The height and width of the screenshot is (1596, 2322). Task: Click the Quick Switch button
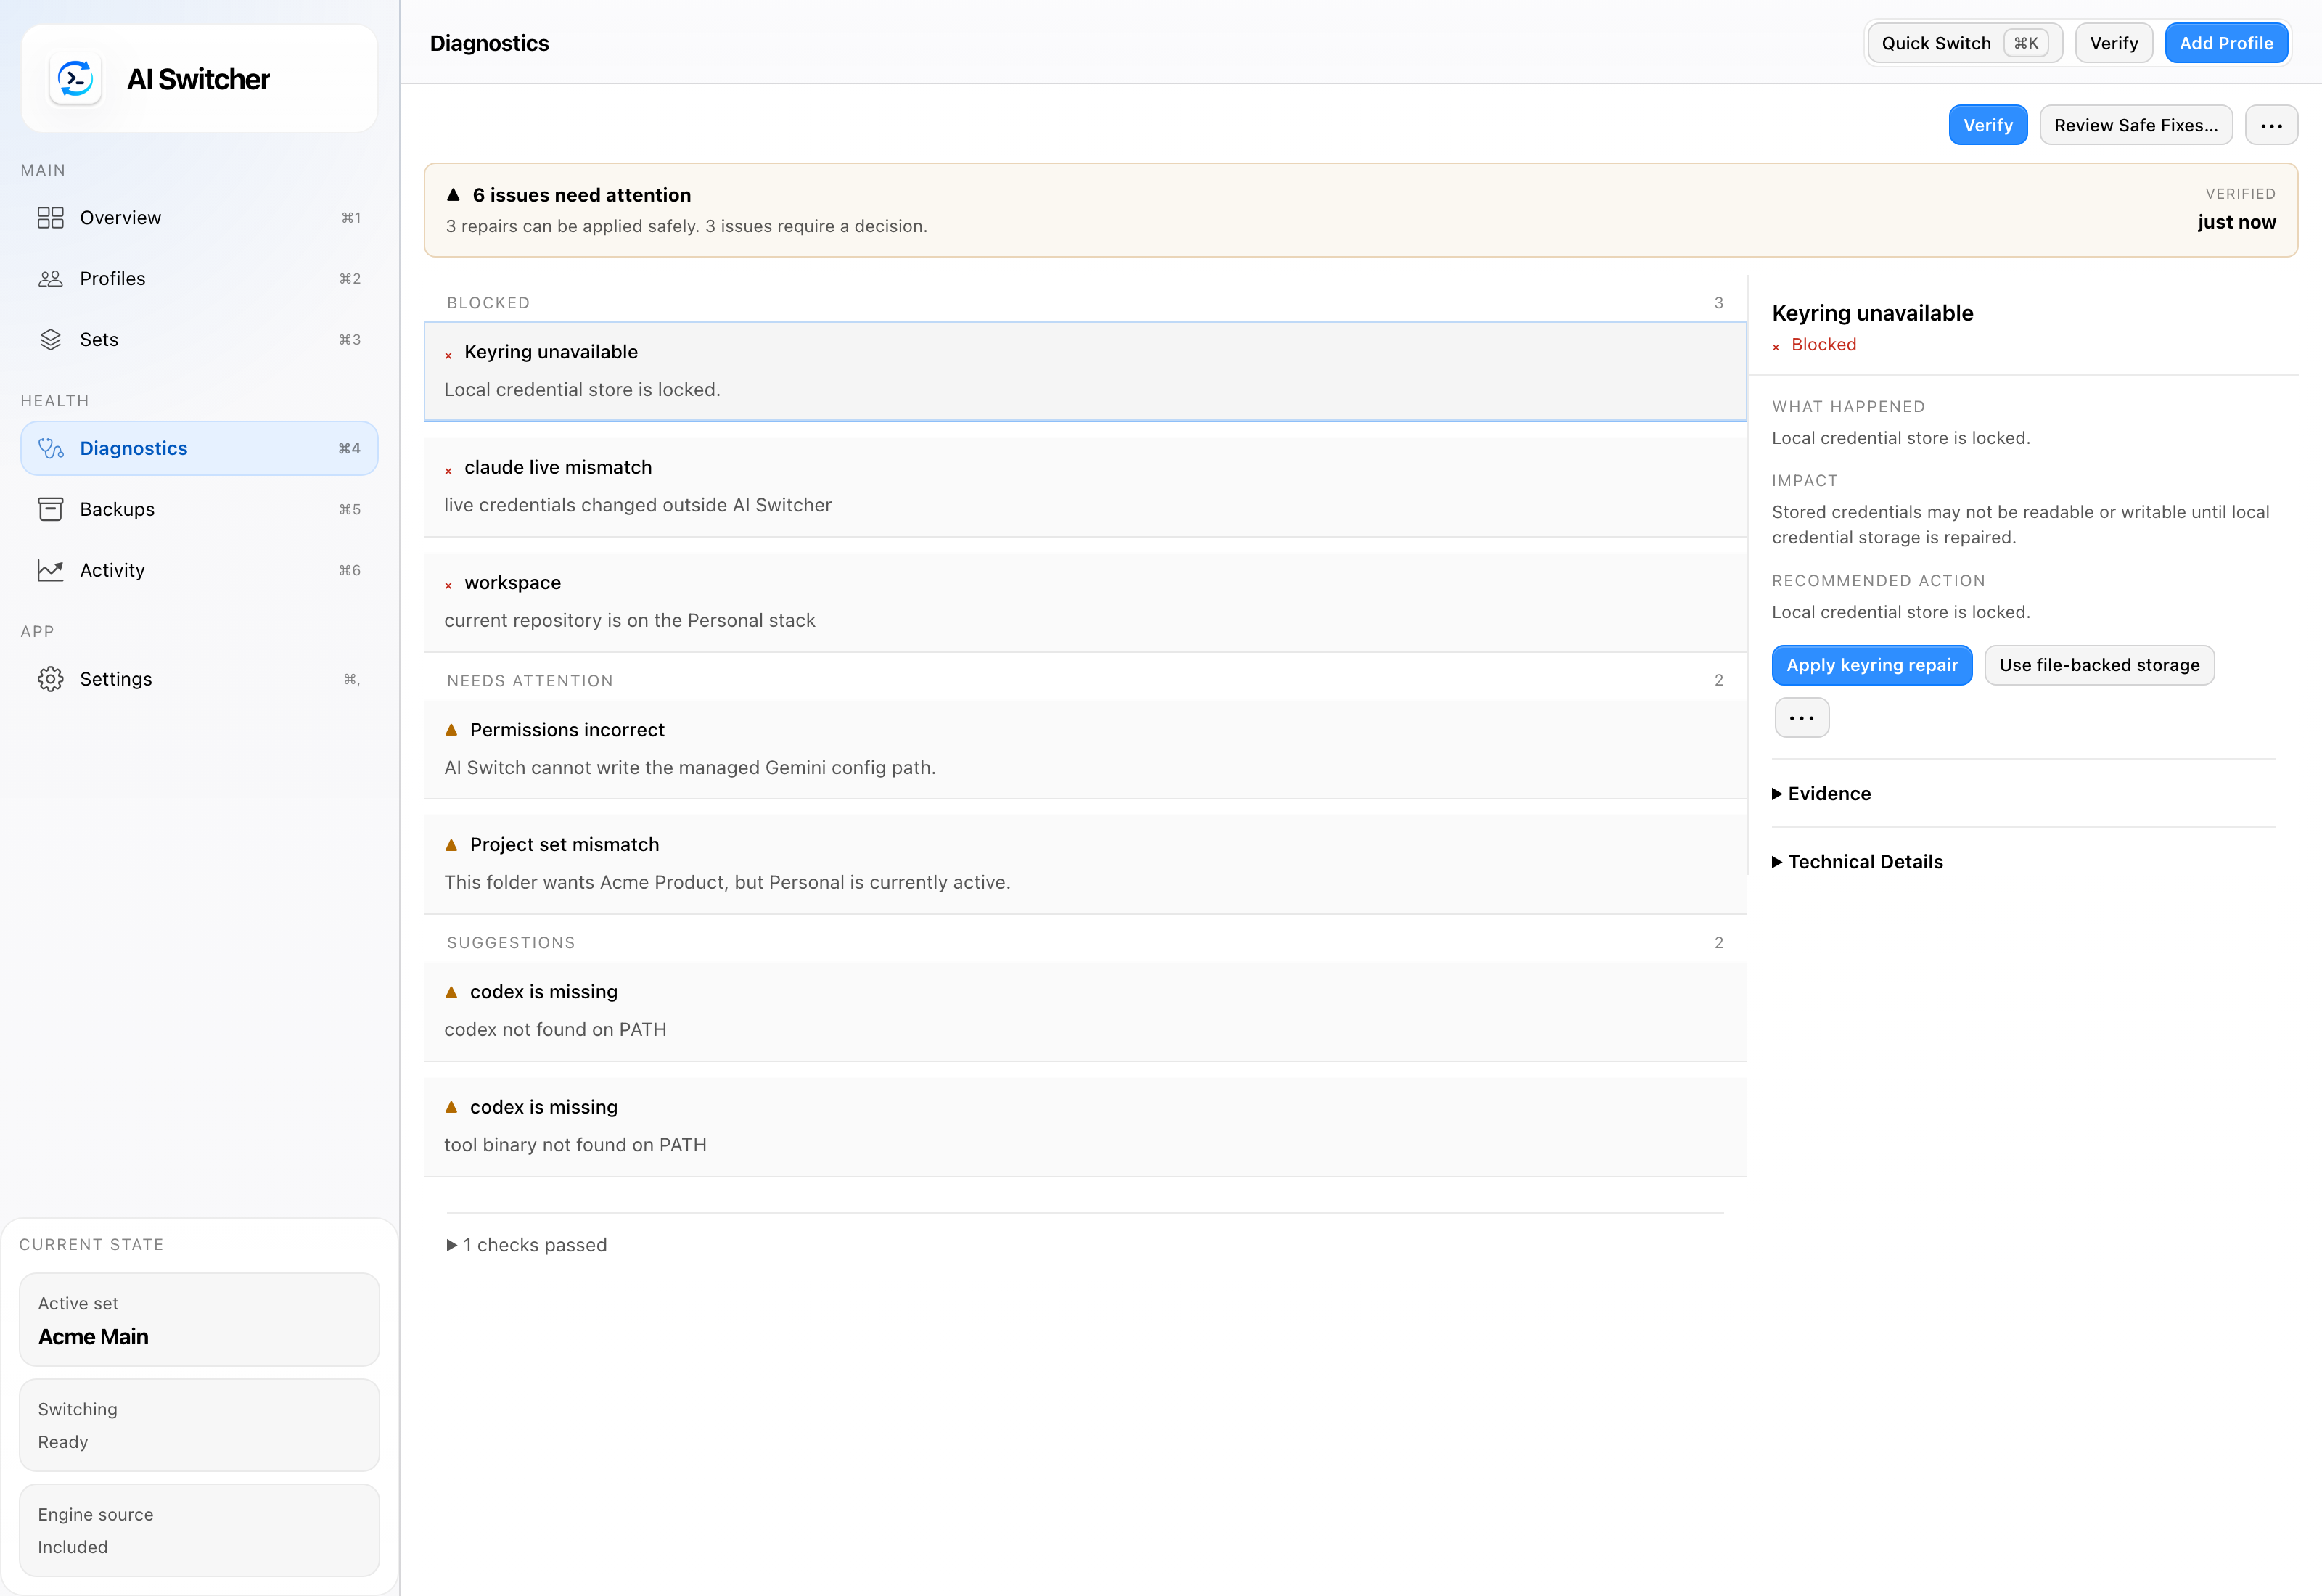[1964, 43]
